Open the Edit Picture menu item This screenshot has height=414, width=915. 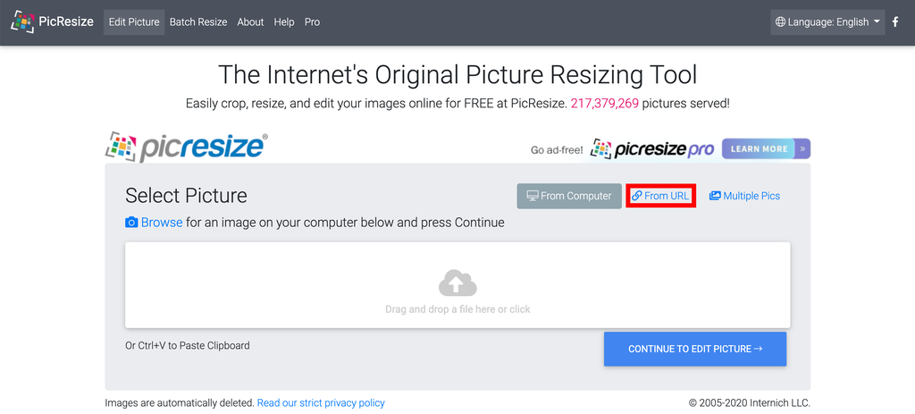134,21
